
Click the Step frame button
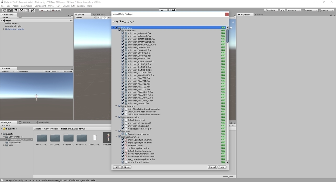click(173, 10)
